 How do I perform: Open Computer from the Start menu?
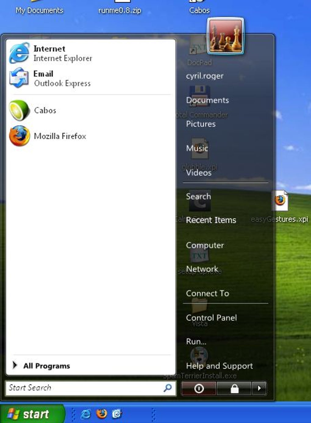pos(205,245)
